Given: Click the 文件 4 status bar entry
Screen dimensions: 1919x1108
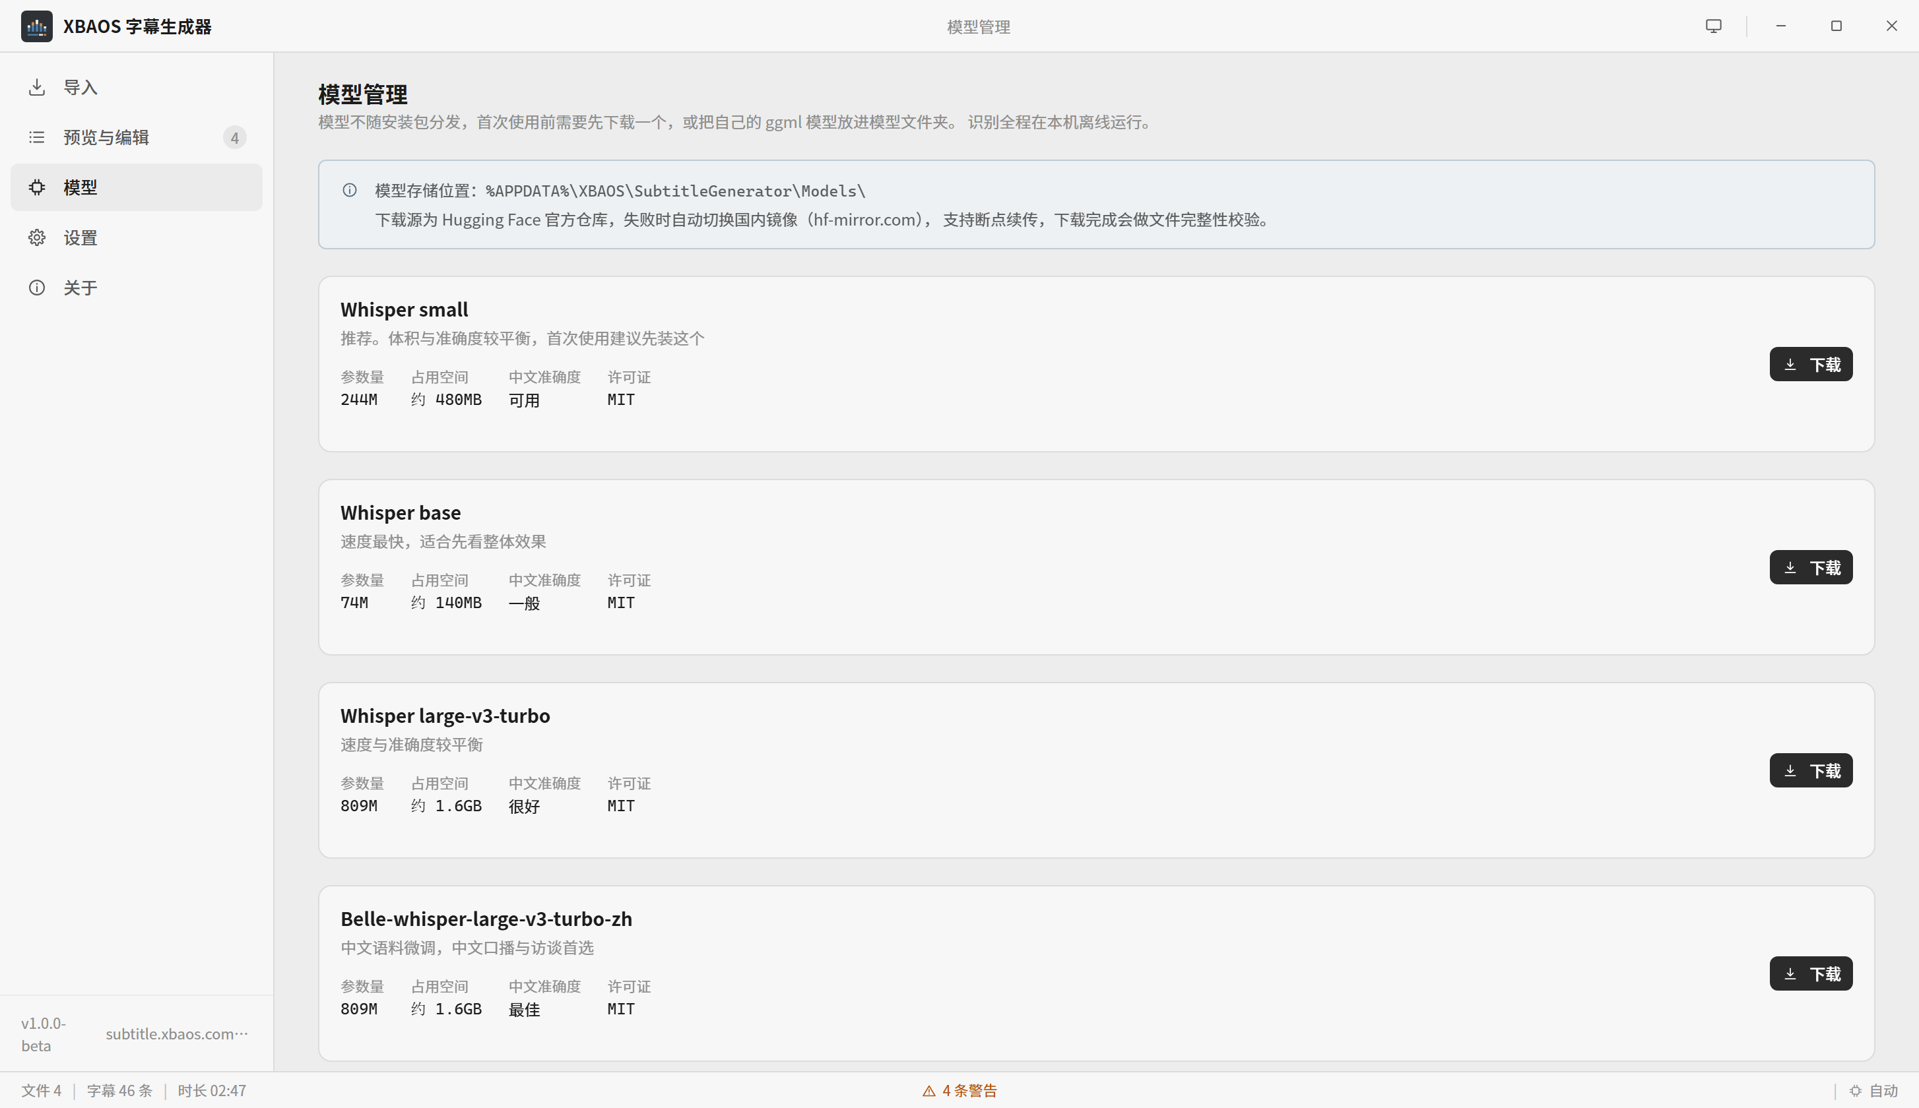Looking at the screenshot, I should click(x=41, y=1090).
